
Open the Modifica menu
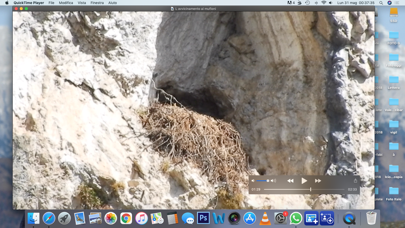[66, 3]
